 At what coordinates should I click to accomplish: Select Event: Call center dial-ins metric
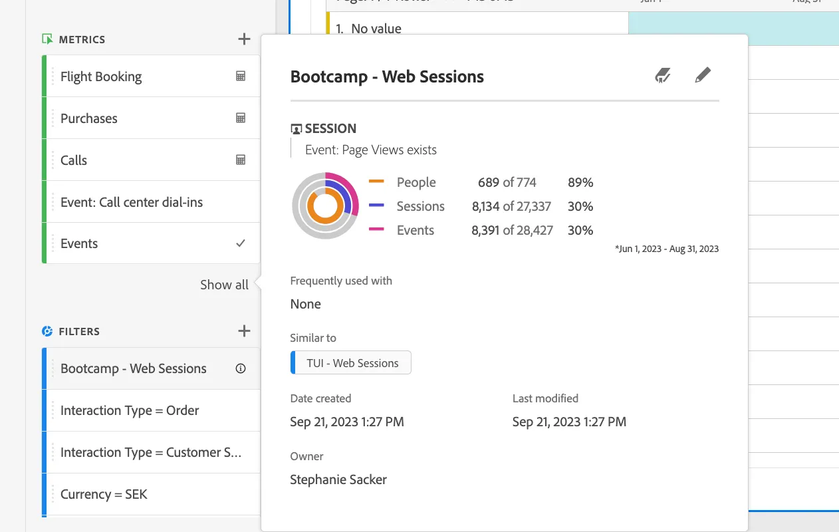151,202
